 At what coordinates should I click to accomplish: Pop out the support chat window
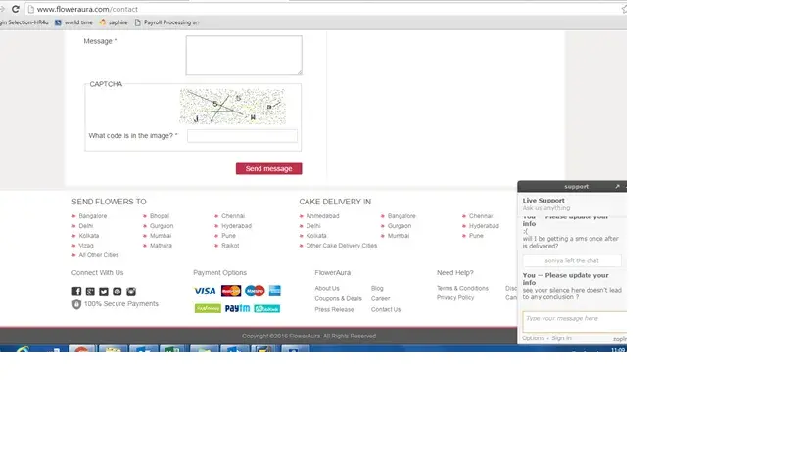(617, 187)
